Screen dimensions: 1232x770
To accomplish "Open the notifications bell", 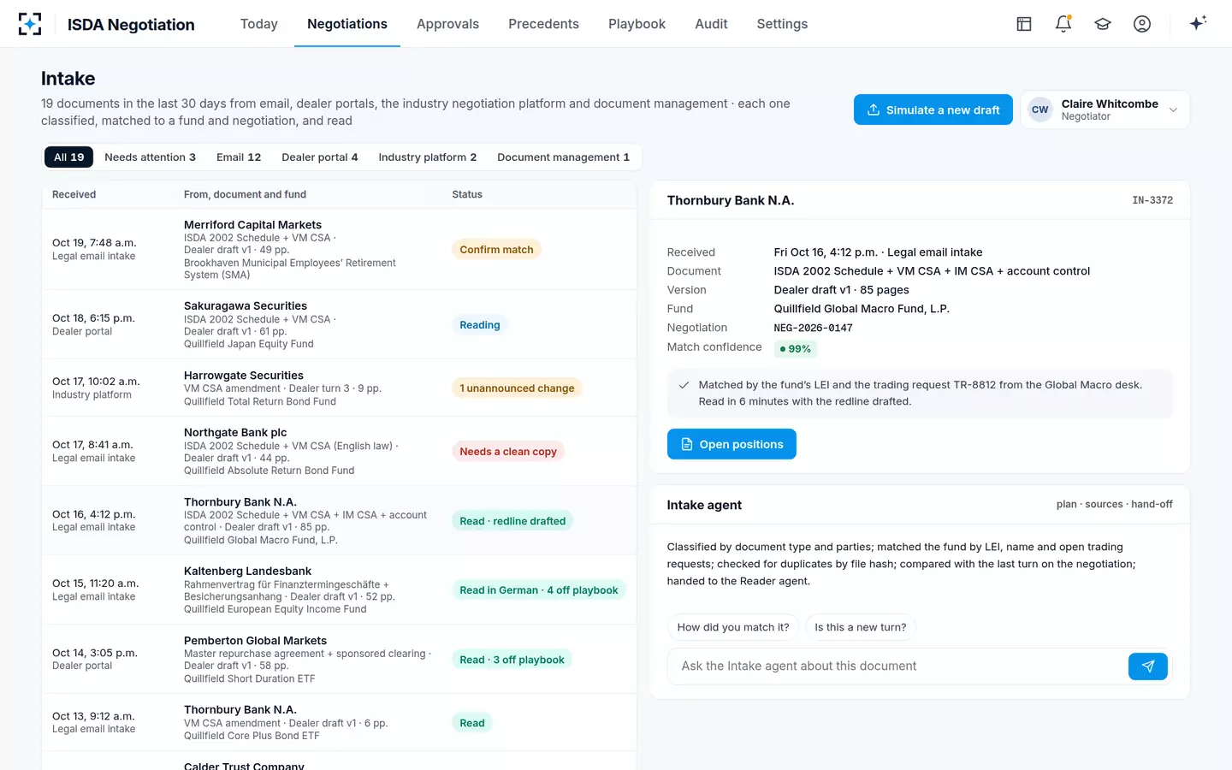I will pyautogui.click(x=1063, y=24).
